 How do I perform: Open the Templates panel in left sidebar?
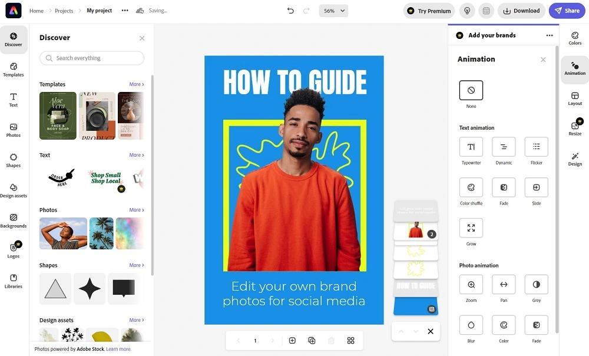click(x=13, y=70)
